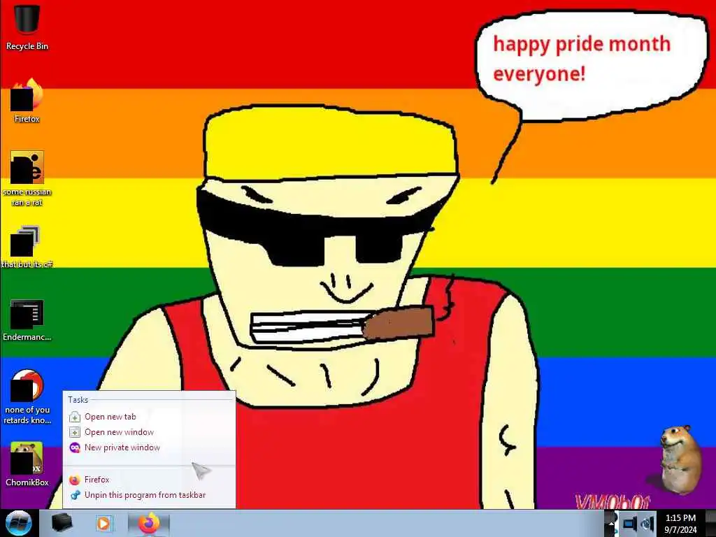Click the hamster desktop gadget
Screen dimensions: 716x537
click(679, 459)
